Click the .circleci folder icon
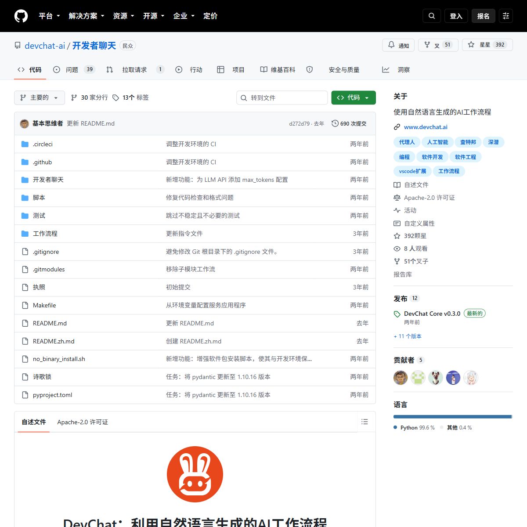 (25, 144)
